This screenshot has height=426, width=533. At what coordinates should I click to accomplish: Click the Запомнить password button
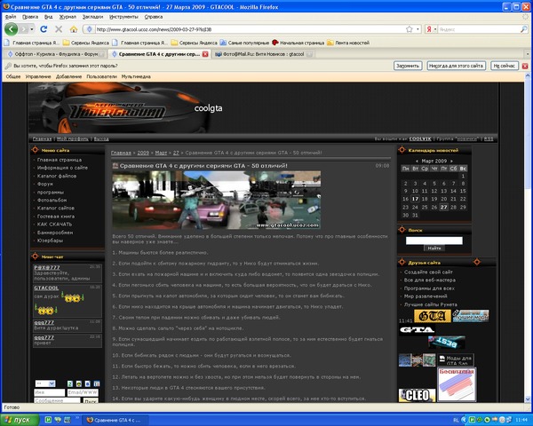coord(408,66)
